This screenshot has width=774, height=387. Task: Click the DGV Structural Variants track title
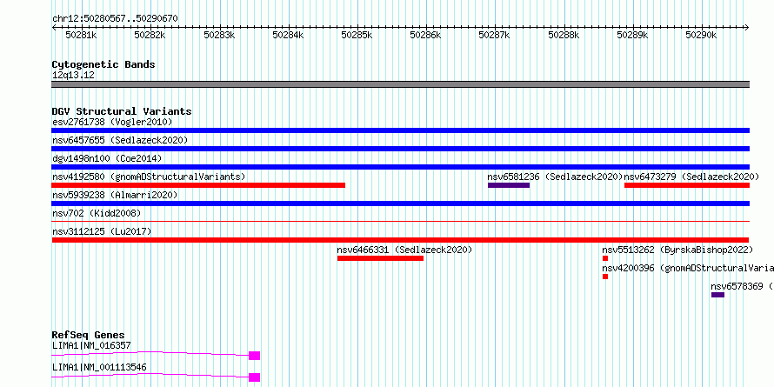pos(122,111)
